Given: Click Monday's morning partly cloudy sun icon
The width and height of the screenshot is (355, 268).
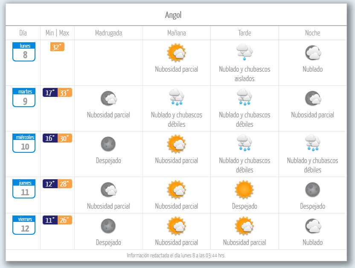Looking at the screenshot, I should pos(176,52).
